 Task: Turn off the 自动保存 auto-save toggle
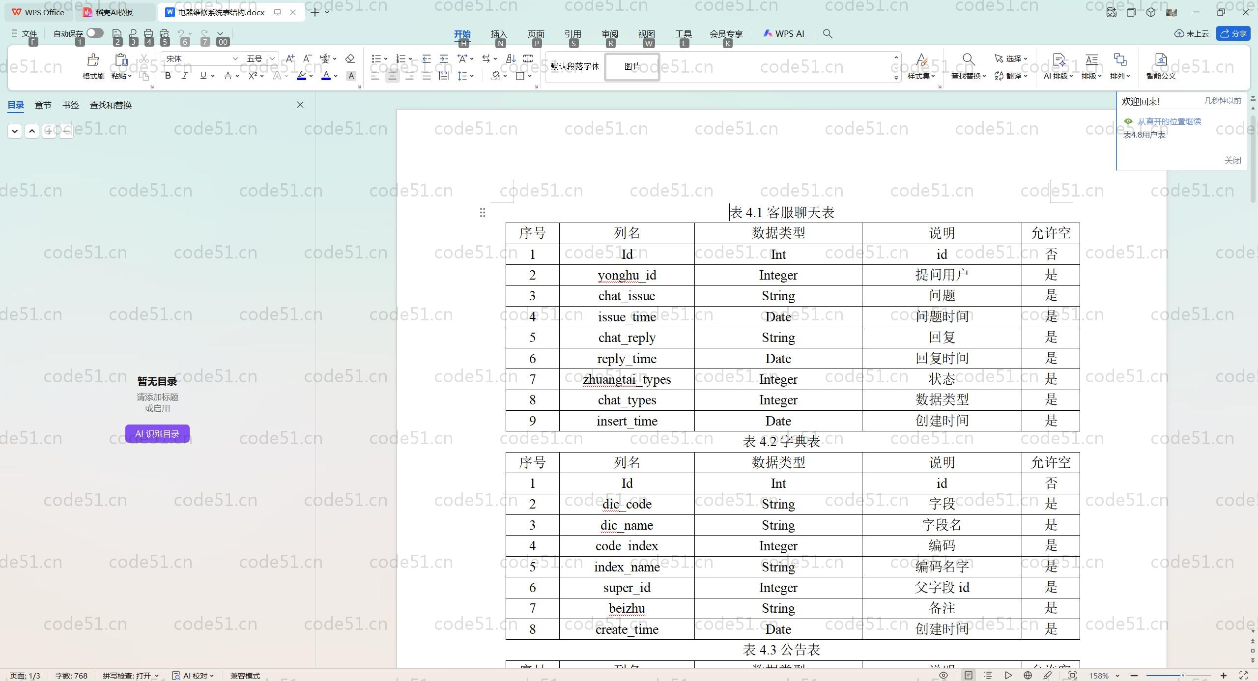click(x=94, y=33)
